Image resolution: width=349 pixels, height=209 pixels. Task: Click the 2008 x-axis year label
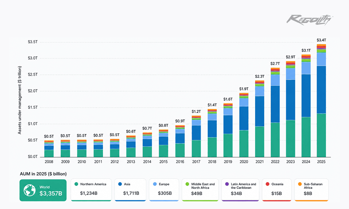49,162
